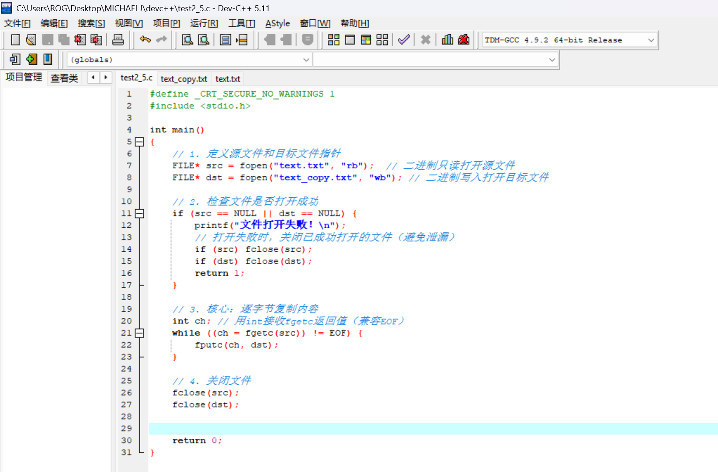Click the Goto function icon

(225, 40)
